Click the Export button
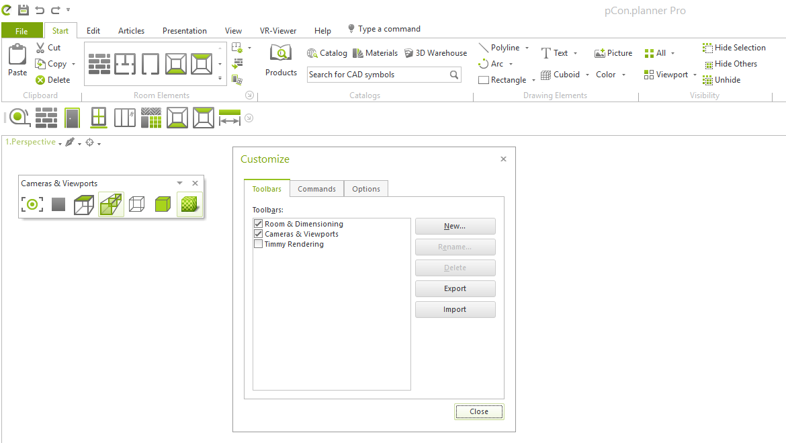 [455, 288]
